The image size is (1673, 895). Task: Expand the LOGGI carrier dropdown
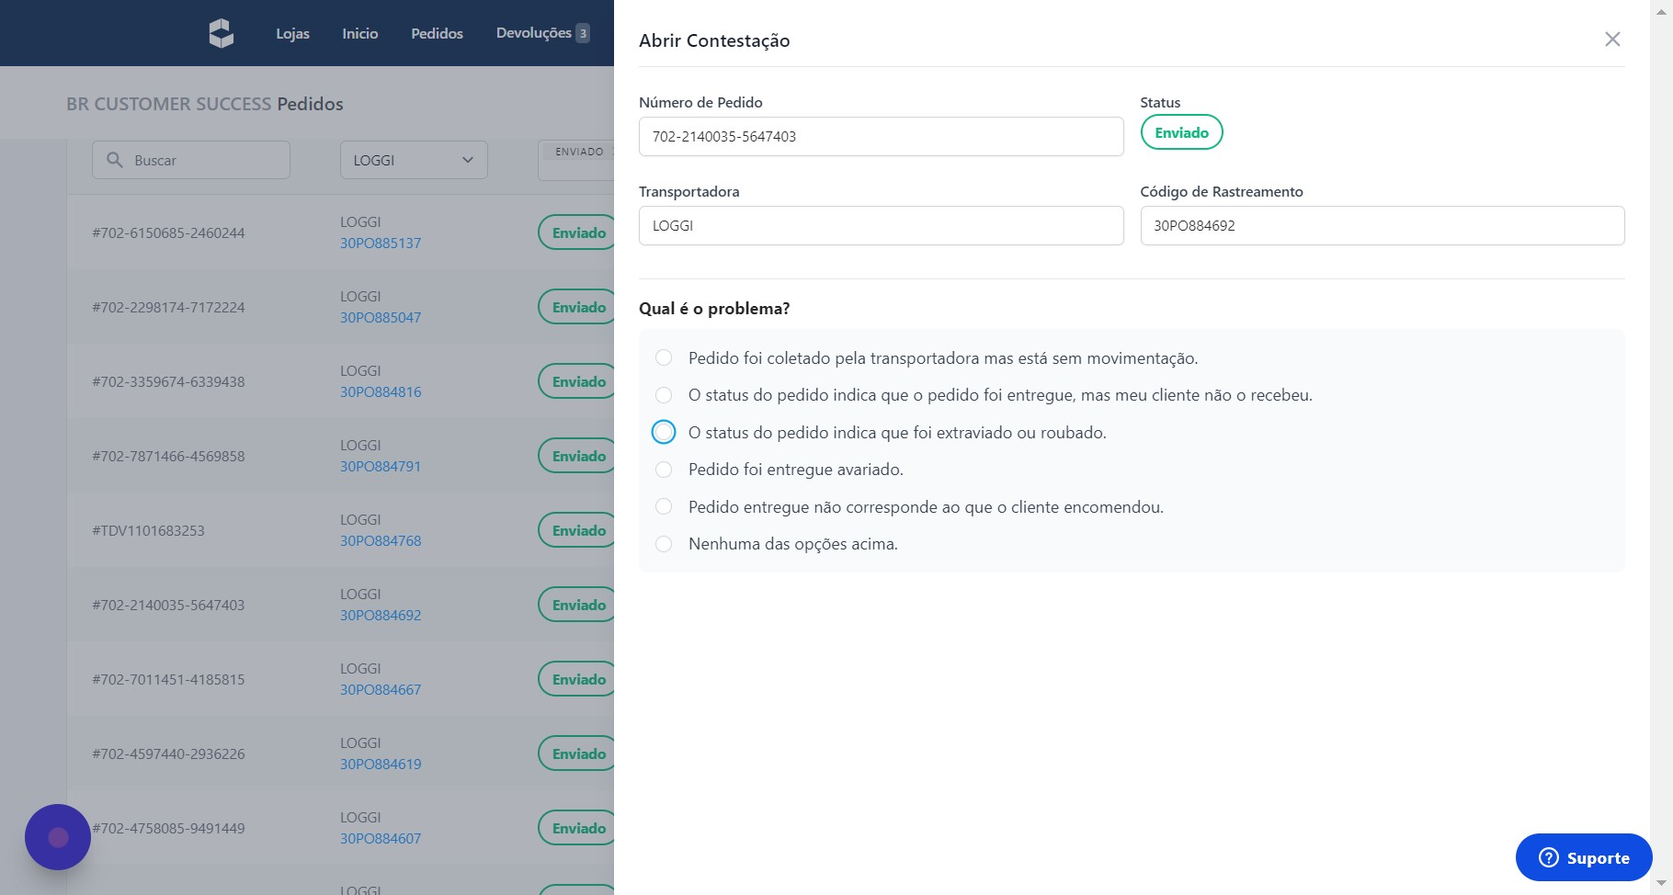414,160
